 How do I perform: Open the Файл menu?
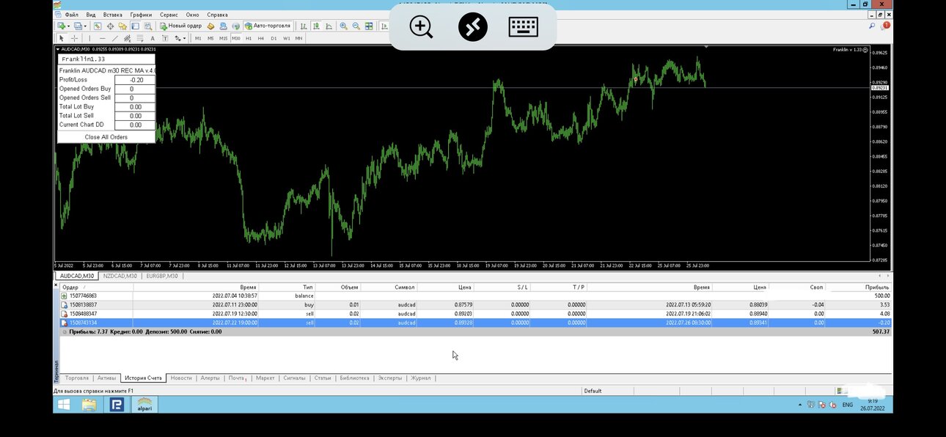[71, 15]
